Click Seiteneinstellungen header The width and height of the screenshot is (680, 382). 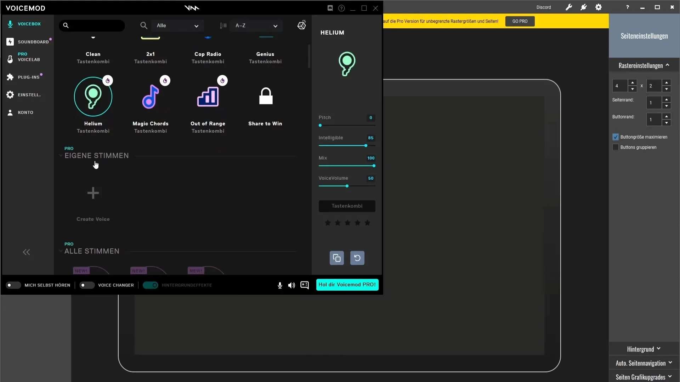[x=644, y=36]
